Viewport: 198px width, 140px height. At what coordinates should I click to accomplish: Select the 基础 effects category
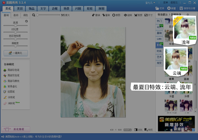pos(159,33)
